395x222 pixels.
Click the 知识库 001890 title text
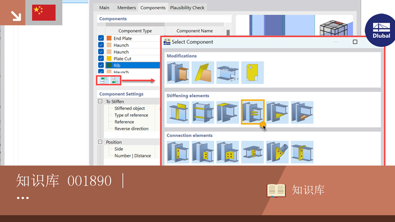point(64,181)
